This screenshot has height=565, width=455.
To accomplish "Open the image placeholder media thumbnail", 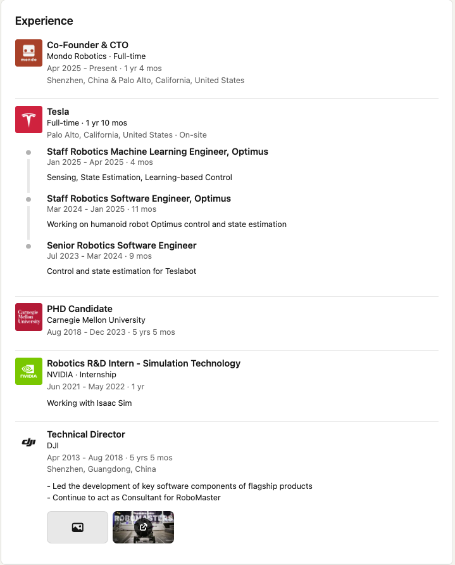I will click(77, 527).
